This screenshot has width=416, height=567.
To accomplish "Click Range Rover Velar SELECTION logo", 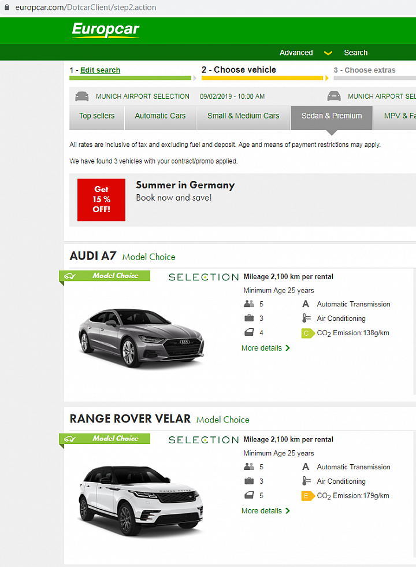I will [x=203, y=440].
